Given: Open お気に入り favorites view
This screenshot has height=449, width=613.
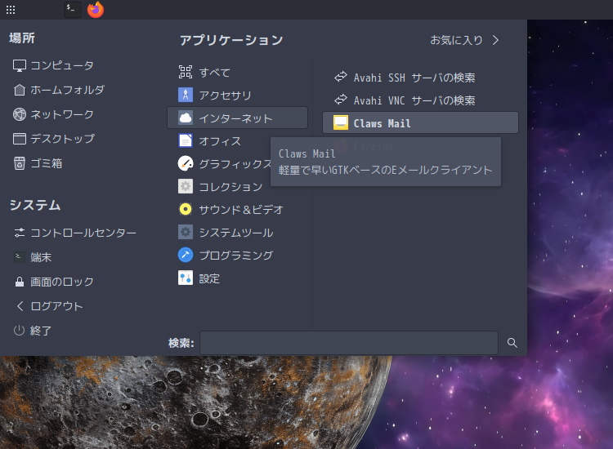Looking at the screenshot, I should point(464,40).
